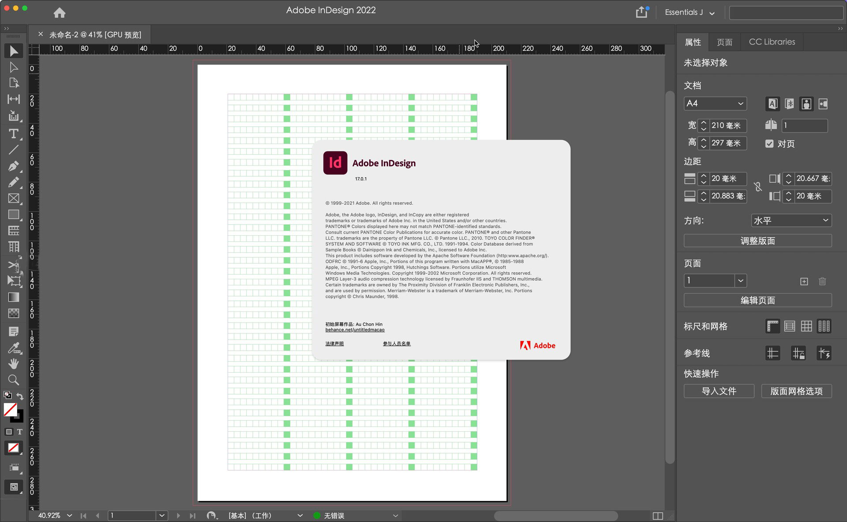This screenshot has height=522, width=847.
Task: Toggle baseline grid display
Action: coord(790,326)
